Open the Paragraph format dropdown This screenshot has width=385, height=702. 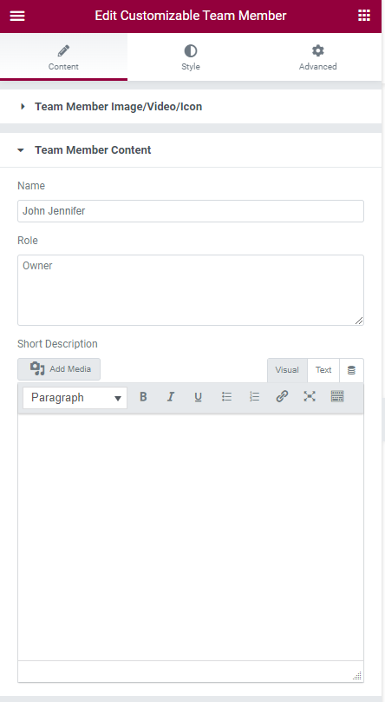(75, 398)
